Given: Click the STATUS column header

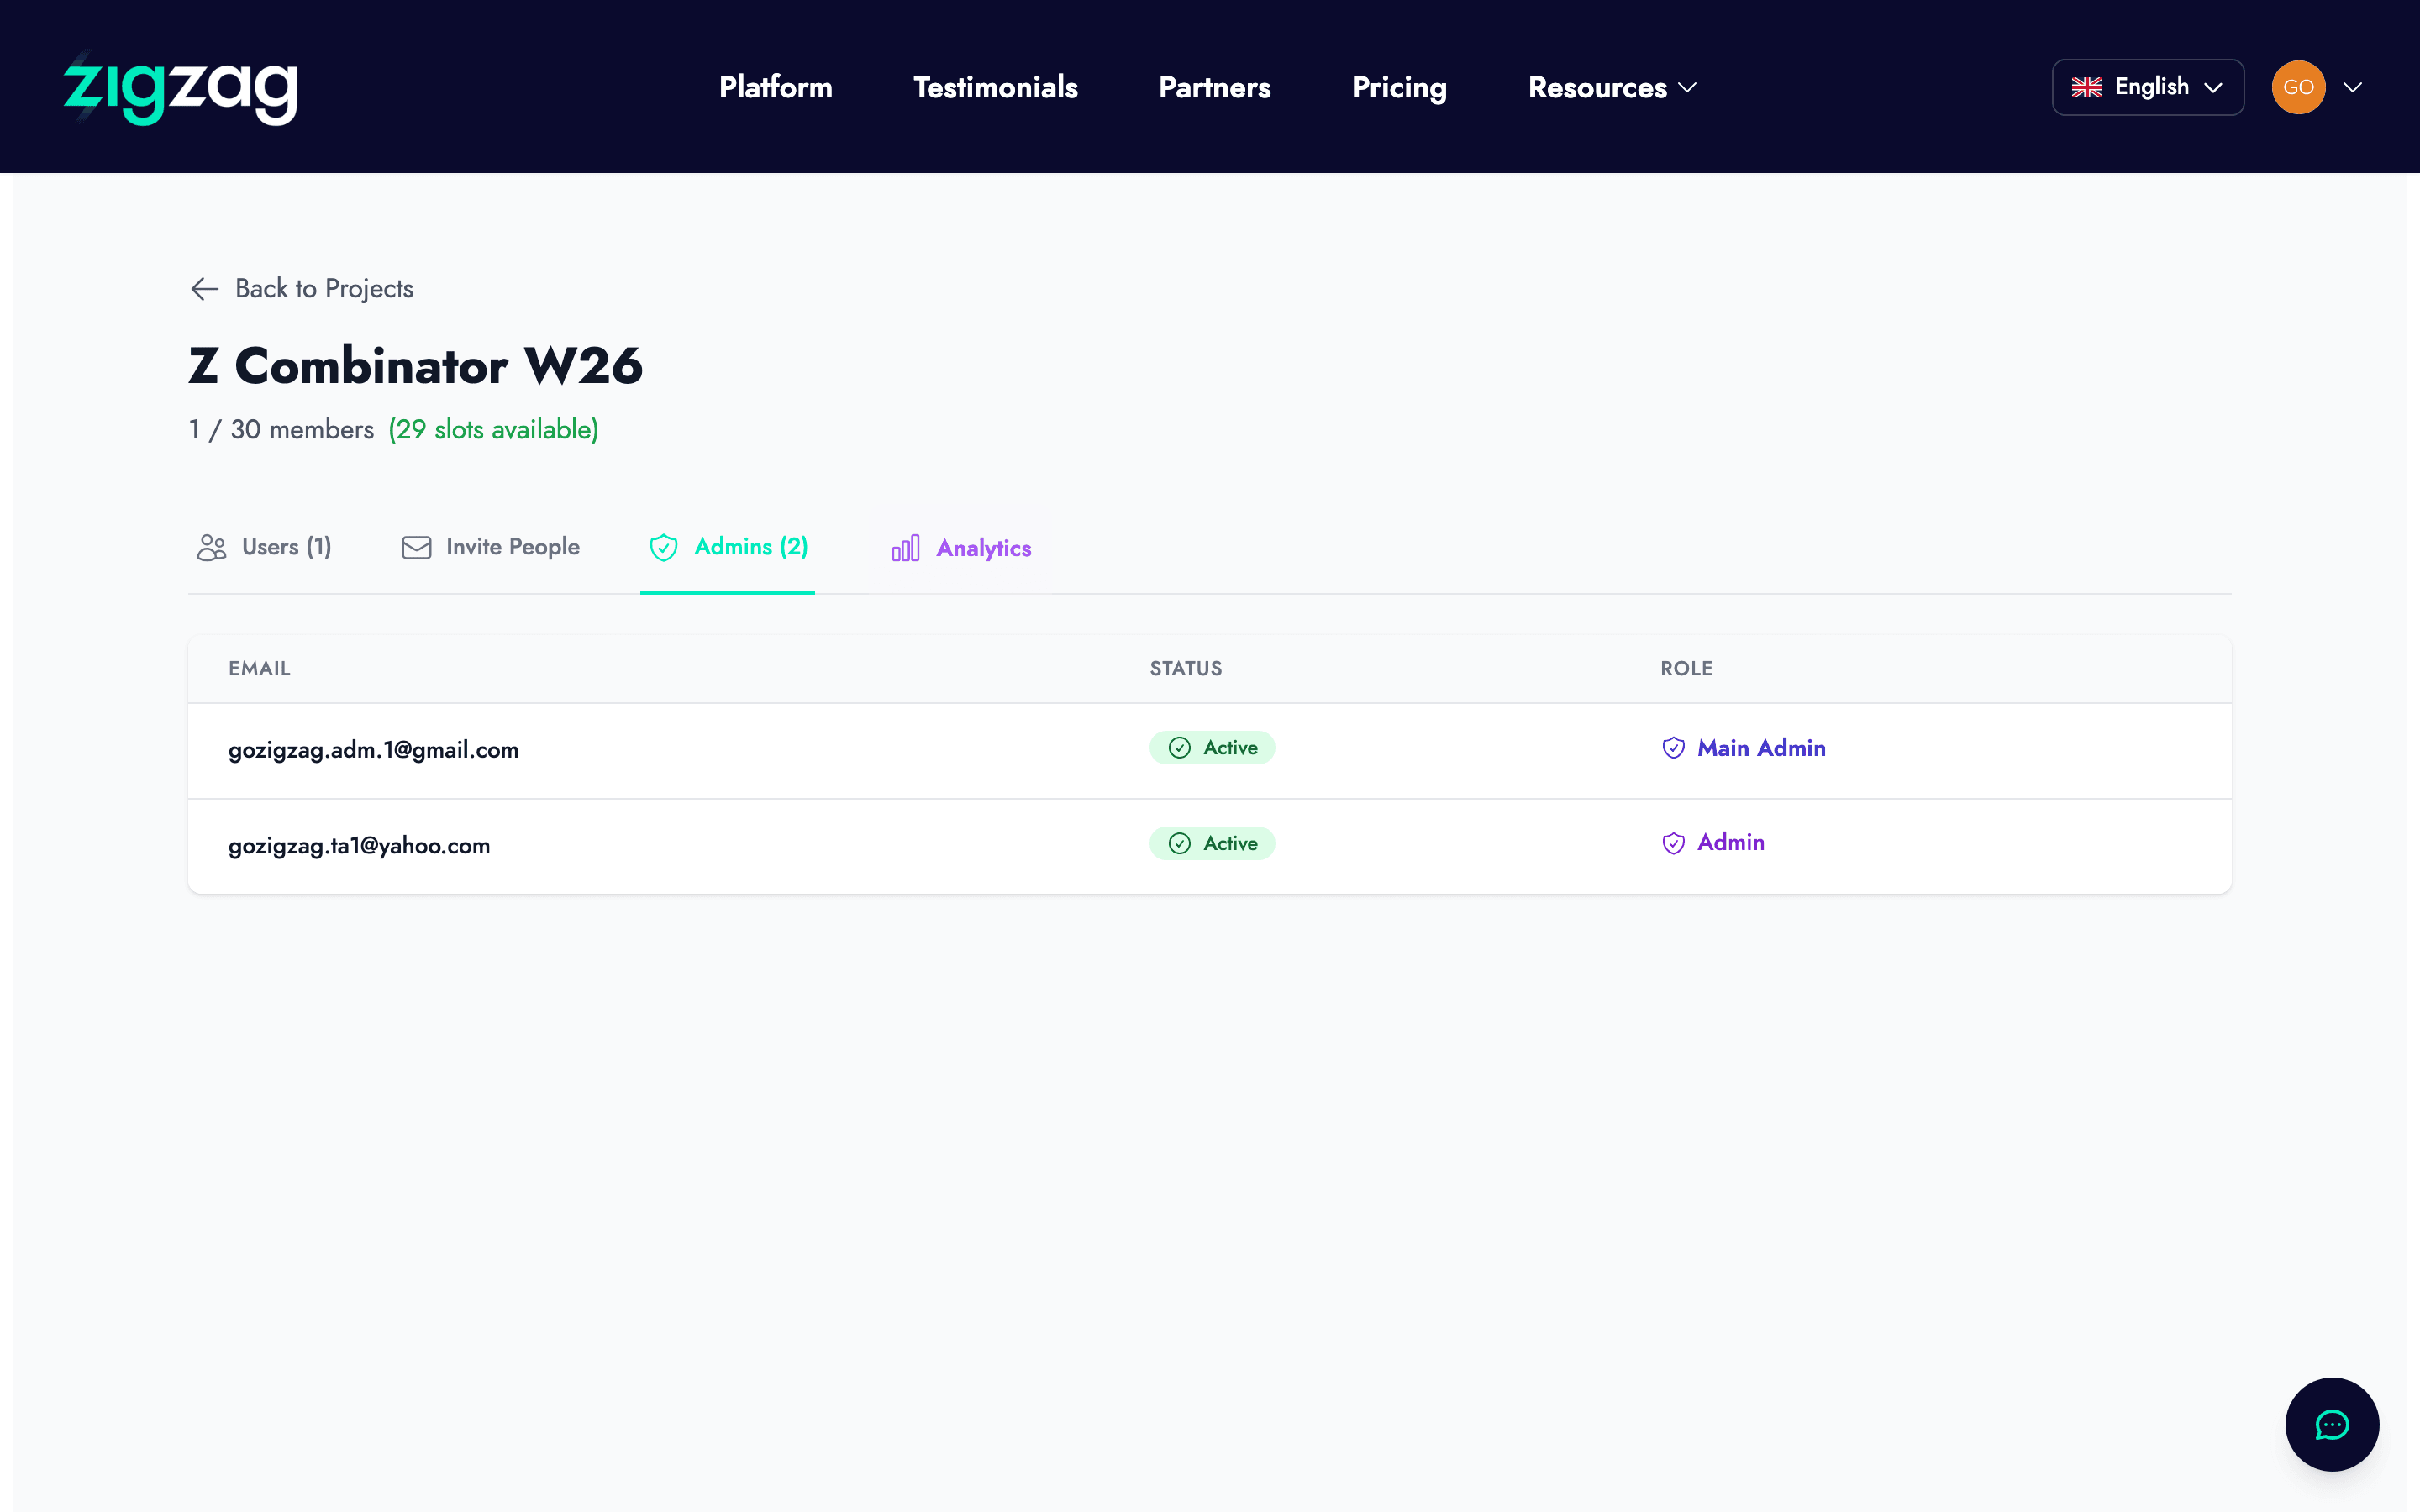Looking at the screenshot, I should [1185, 669].
